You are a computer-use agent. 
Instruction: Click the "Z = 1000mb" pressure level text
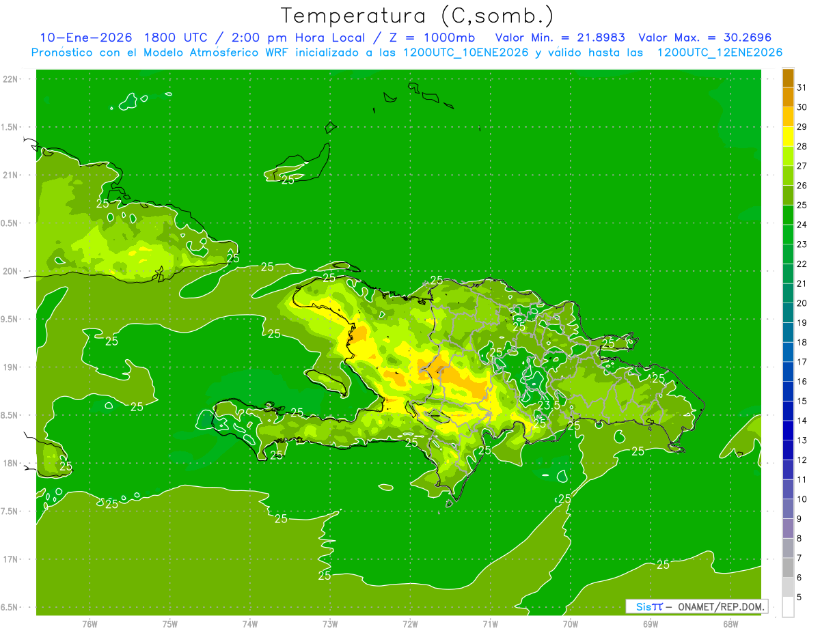(444, 38)
